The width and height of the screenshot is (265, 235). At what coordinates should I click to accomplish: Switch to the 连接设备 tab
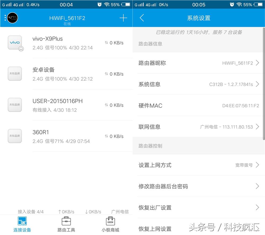click(22, 224)
